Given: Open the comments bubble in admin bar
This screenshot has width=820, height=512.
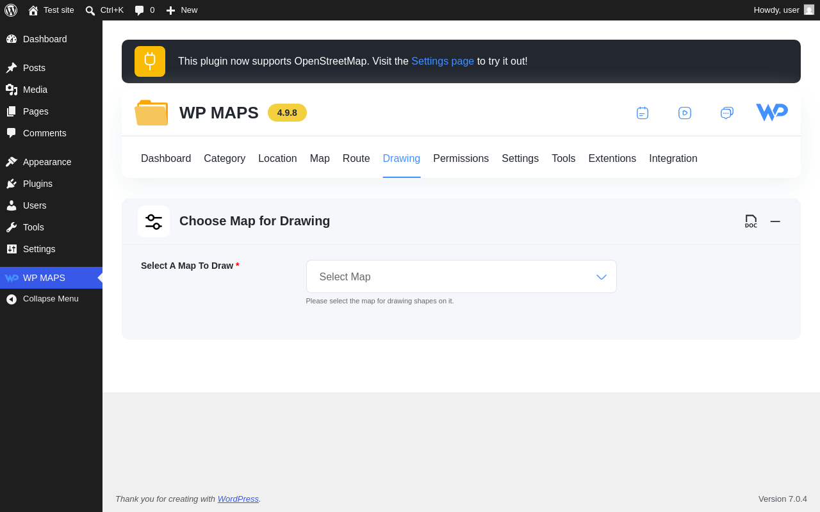Looking at the screenshot, I should (x=139, y=10).
